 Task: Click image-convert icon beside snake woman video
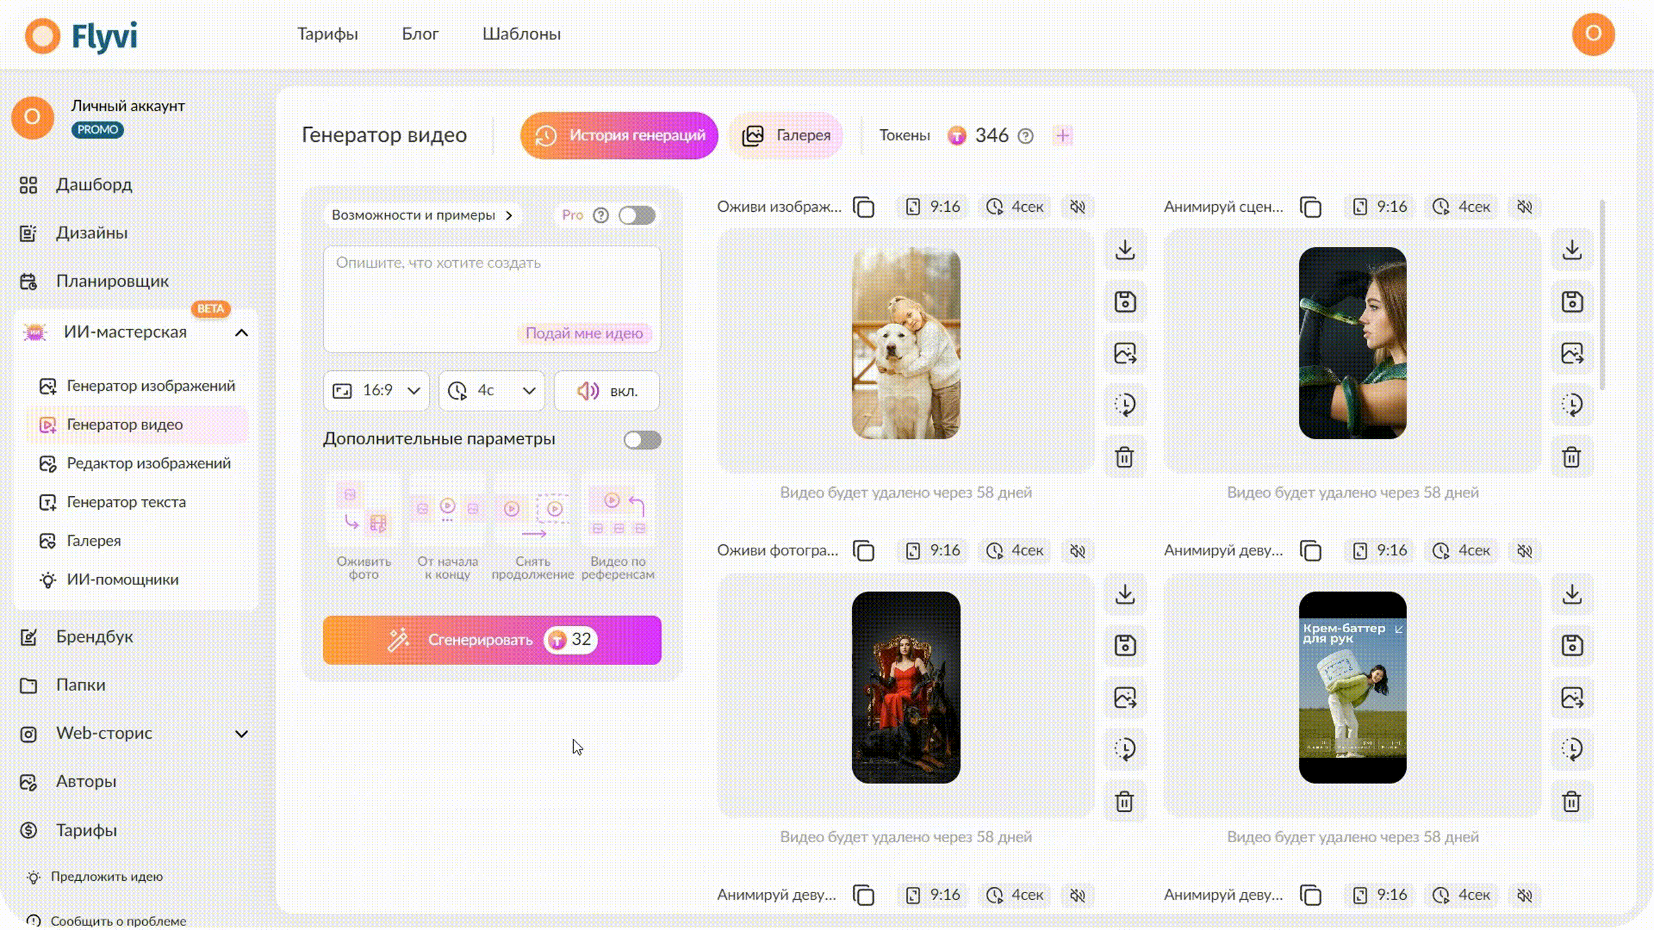coord(1571,353)
